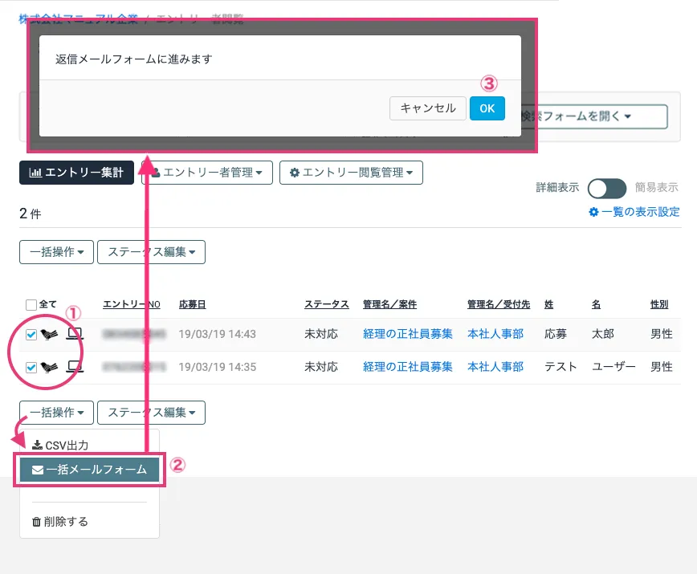The image size is (697, 574).
Task: Open the upper 一括操作 dropdown above the table
Action: pyautogui.click(x=56, y=251)
